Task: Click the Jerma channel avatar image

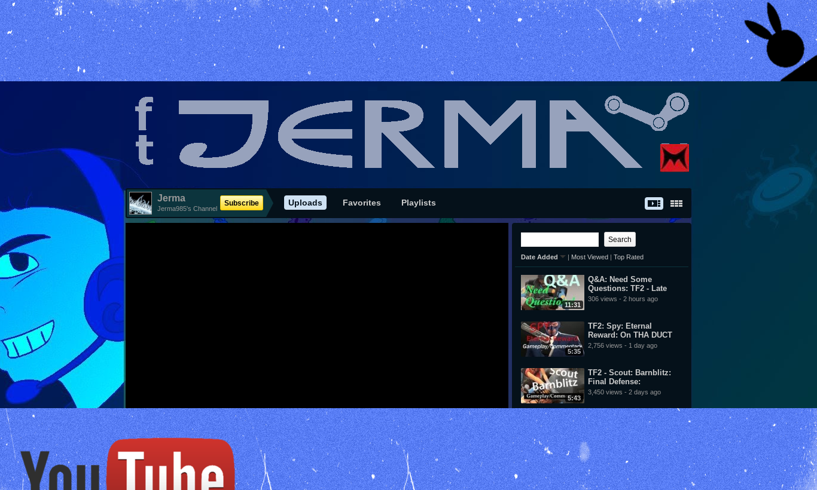Action: (x=141, y=203)
